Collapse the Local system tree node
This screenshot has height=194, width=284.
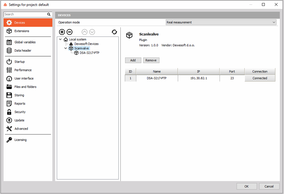coord(60,39)
